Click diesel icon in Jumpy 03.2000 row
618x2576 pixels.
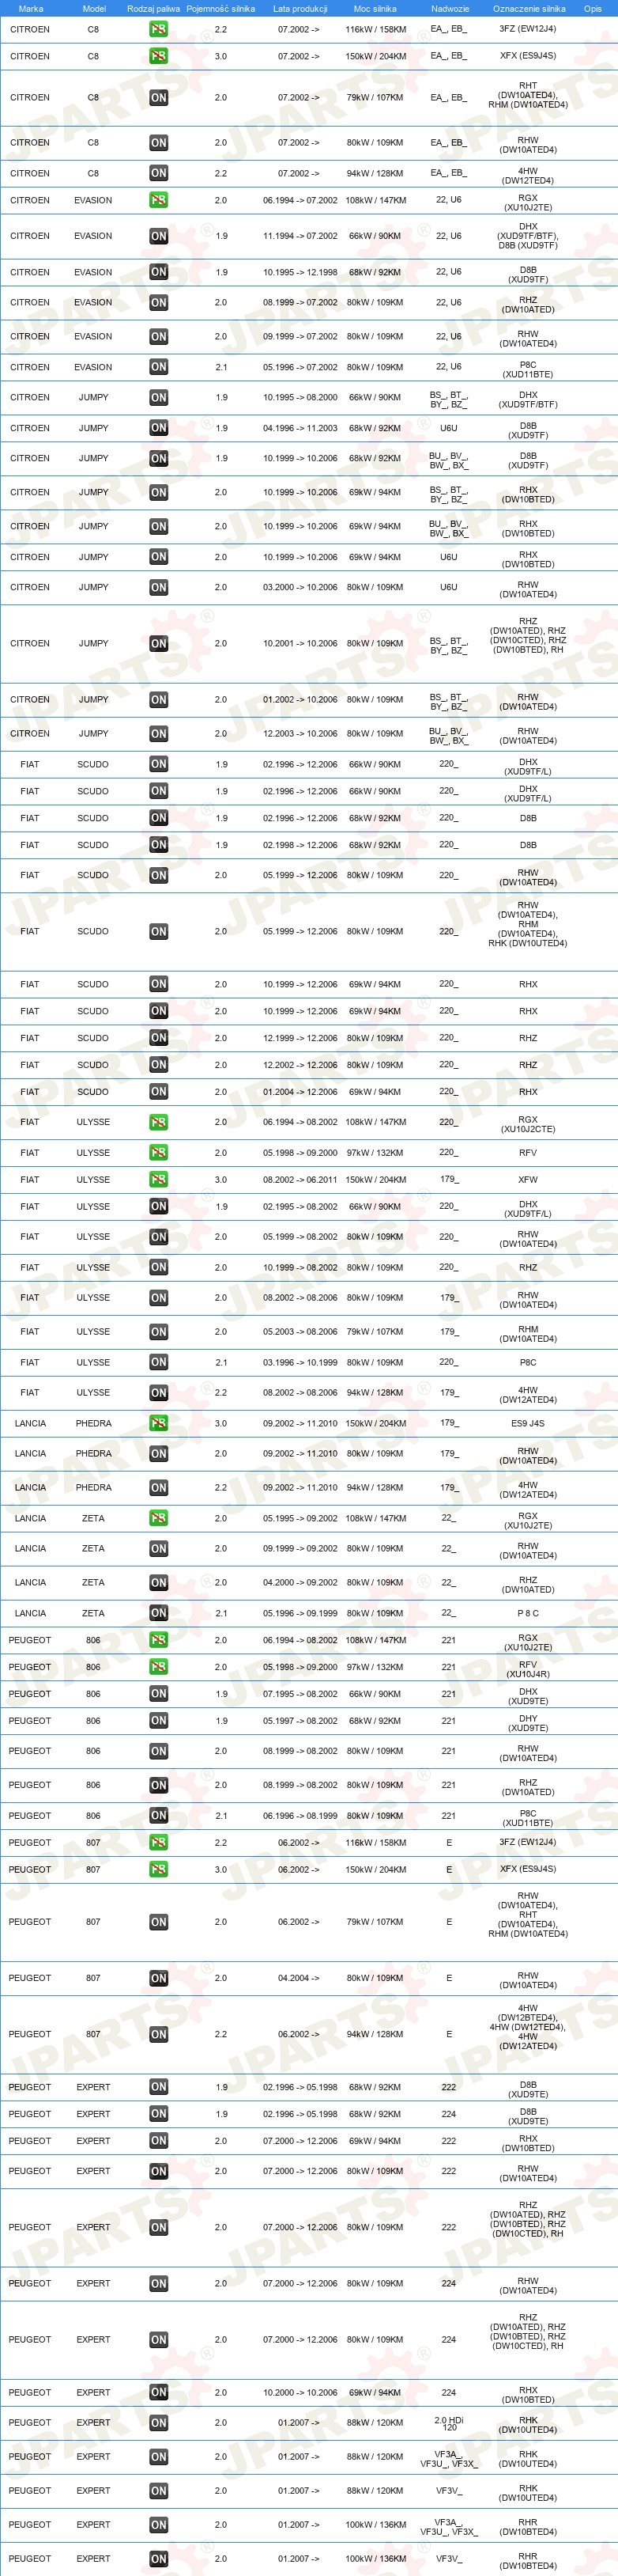158,588
